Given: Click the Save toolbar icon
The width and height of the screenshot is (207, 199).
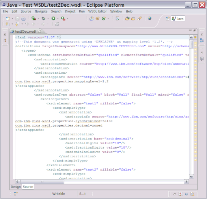Looking at the screenshot, I should coord(17,19).
